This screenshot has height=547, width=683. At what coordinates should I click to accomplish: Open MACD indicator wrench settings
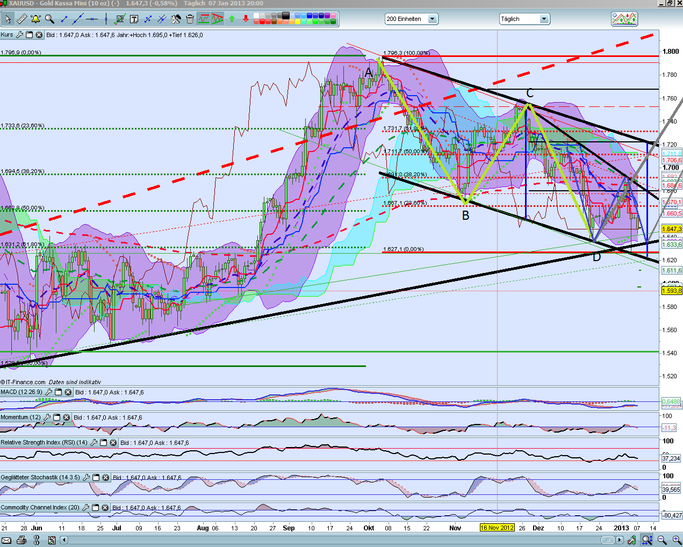coord(48,392)
